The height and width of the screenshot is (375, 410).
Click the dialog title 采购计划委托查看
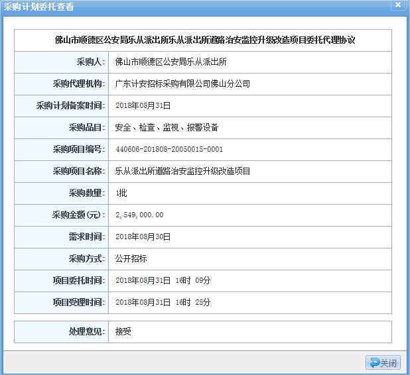point(38,7)
